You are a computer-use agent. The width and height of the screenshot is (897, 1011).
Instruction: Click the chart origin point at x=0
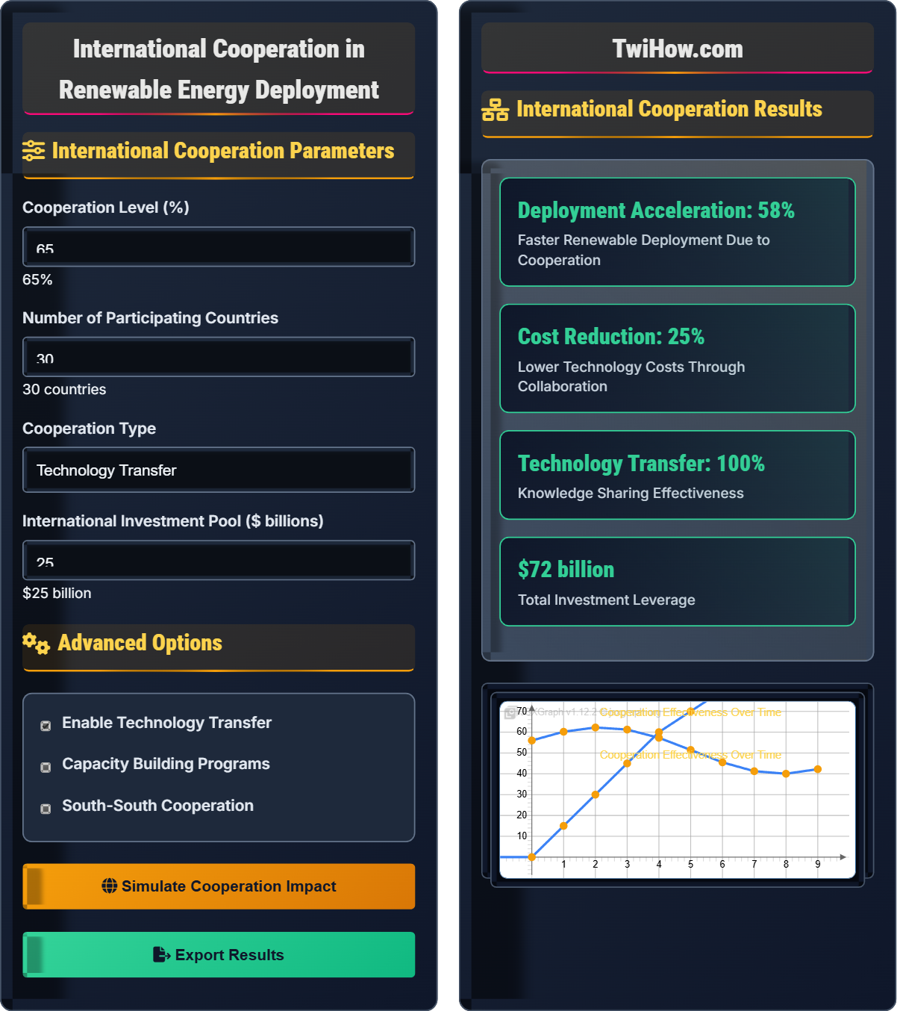tap(532, 857)
